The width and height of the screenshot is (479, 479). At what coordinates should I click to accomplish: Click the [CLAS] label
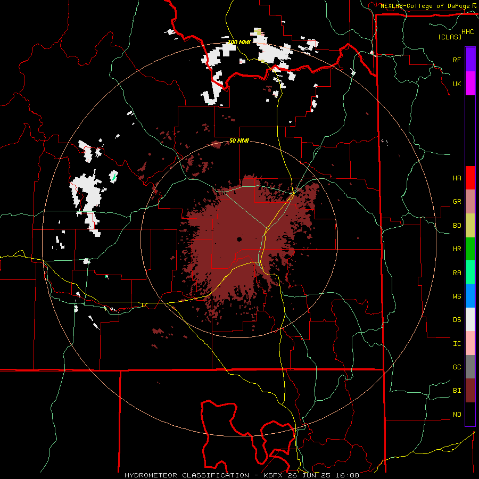tap(450, 37)
